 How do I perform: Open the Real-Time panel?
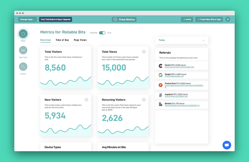(x=23, y=50)
